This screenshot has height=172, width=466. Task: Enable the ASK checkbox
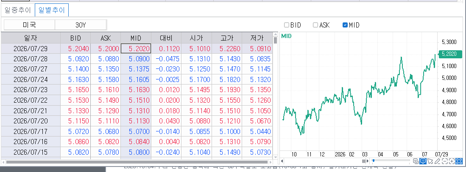pos(315,25)
